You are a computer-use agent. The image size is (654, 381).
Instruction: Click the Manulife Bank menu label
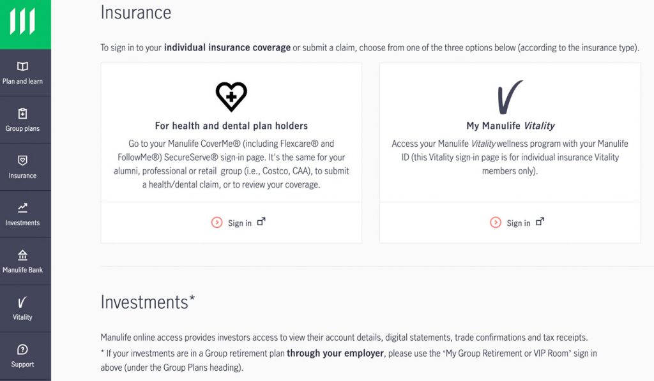point(22,270)
